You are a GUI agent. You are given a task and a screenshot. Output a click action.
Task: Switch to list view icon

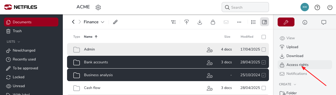253,22
